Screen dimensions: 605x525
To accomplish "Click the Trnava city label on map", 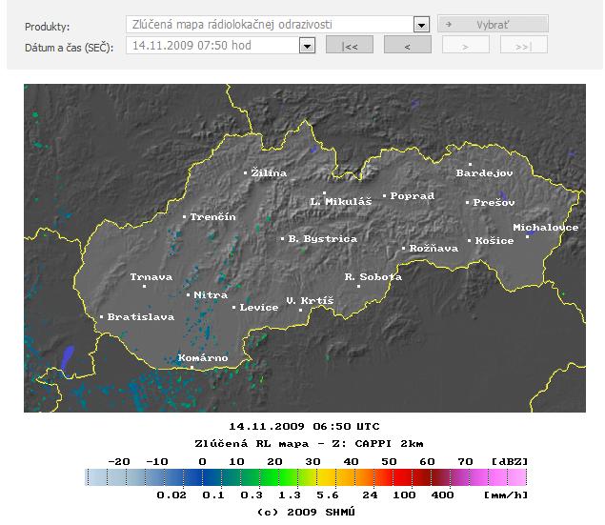I will (x=151, y=277).
